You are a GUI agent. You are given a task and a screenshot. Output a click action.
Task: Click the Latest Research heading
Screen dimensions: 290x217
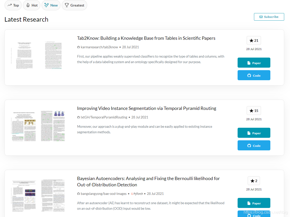26,19
